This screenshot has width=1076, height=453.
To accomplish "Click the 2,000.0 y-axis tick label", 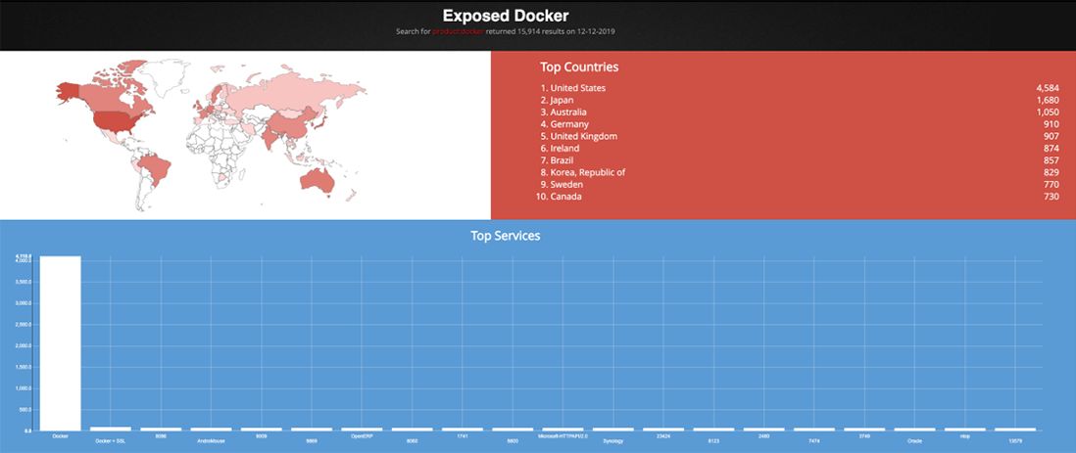I will (x=23, y=346).
